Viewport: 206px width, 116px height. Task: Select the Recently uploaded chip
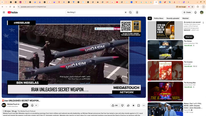(x=173, y=19)
